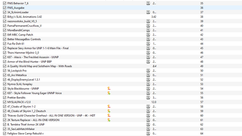
Task: Uncheck the MYSLALPACK v12.0 checkbox
Action: [5, 102]
